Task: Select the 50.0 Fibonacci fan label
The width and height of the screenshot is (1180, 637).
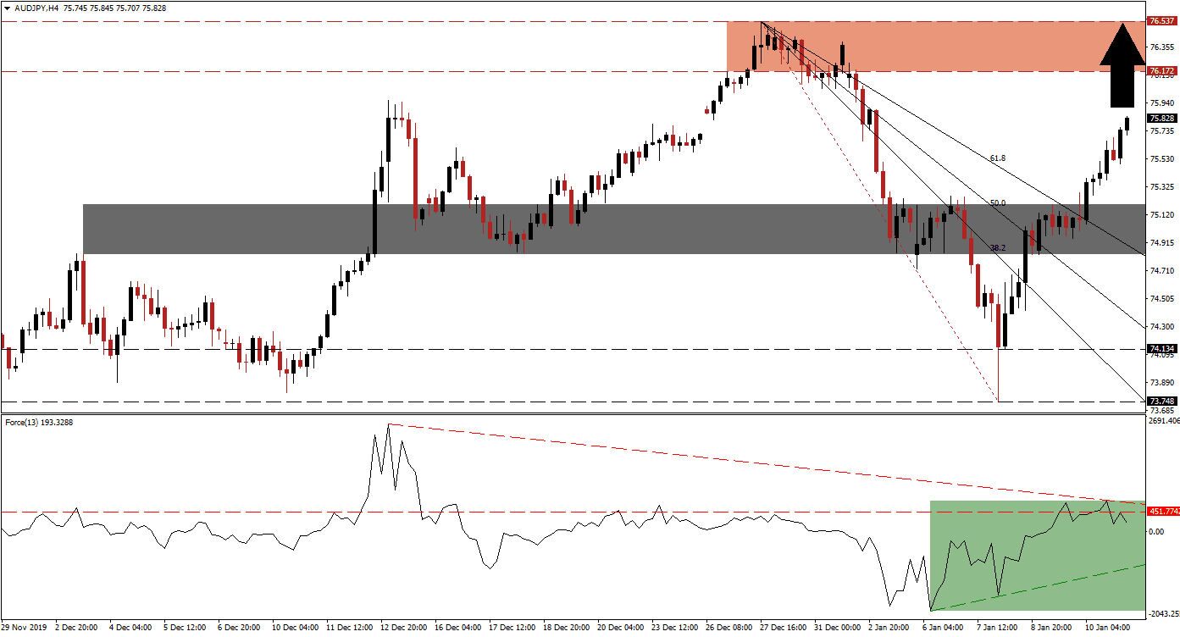Action: (x=998, y=203)
